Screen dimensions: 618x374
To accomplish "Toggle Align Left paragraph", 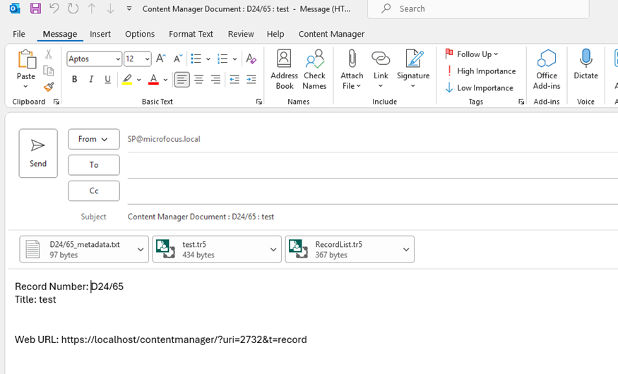I will coord(182,80).
